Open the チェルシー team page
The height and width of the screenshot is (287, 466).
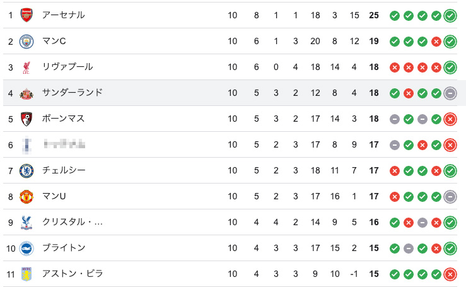[64, 170]
